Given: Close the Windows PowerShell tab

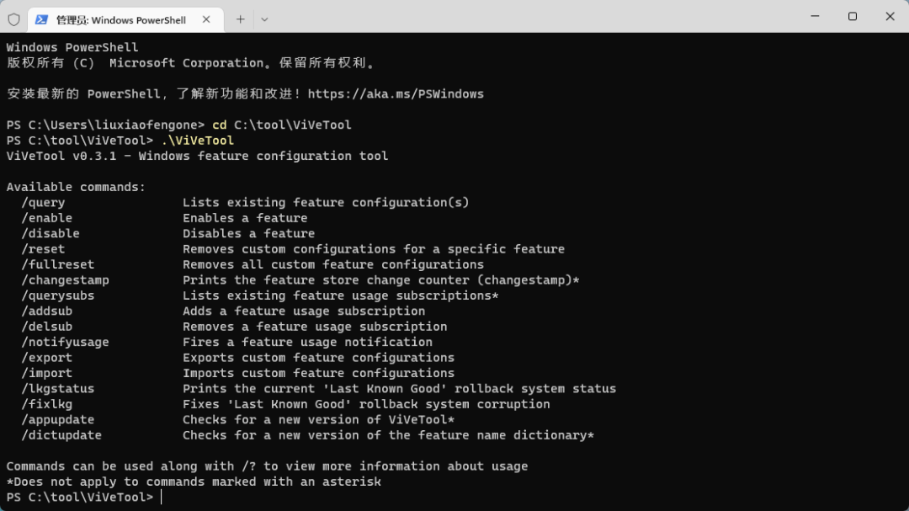Looking at the screenshot, I should [x=207, y=19].
